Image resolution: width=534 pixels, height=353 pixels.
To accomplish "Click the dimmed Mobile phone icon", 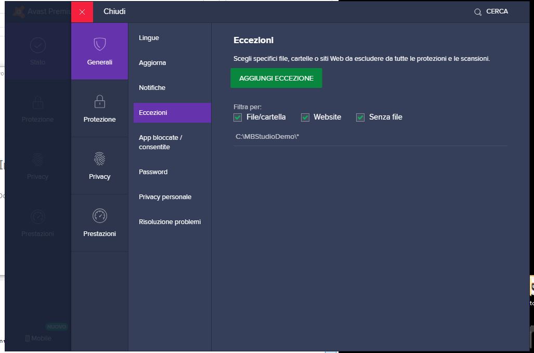I will tap(28, 338).
